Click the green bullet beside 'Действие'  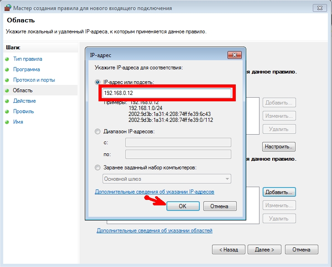tap(7, 101)
